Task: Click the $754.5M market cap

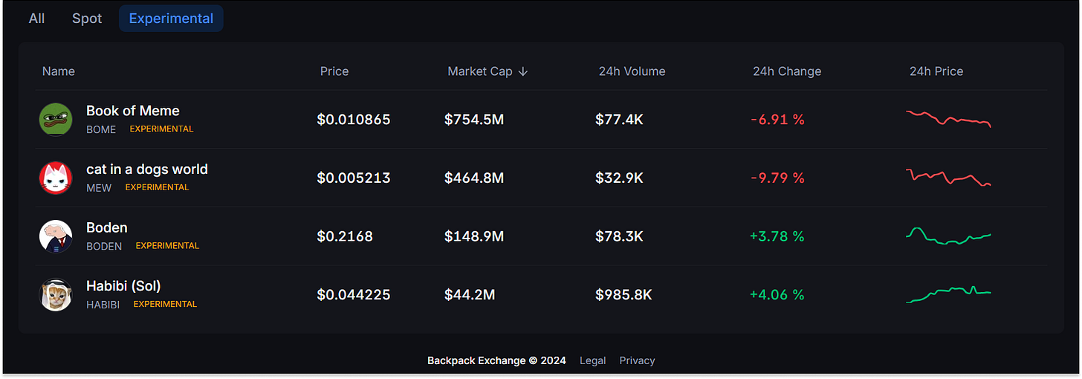Action: (x=474, y=120)
